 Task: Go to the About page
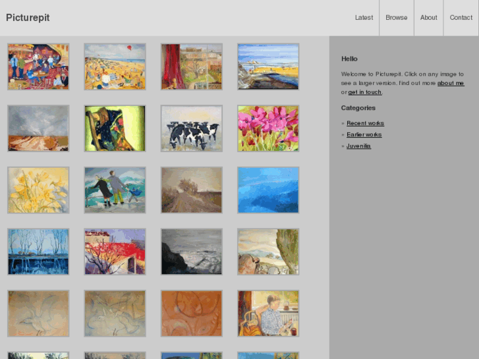pos(428,18)
